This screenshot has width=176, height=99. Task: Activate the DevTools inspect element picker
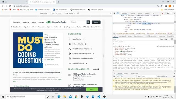[114, 13]
